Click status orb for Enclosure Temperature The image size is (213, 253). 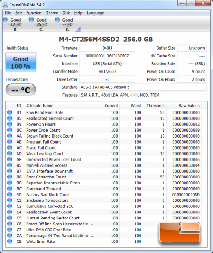pos(10,200)
